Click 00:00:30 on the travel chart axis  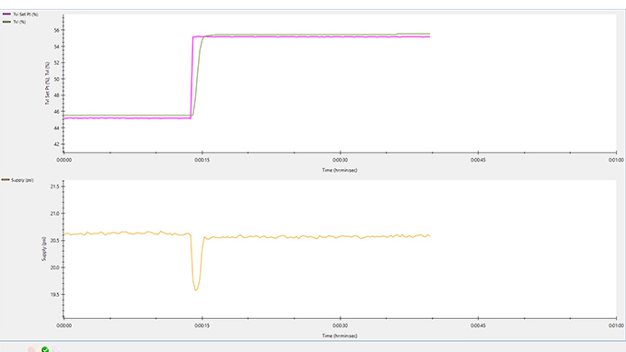pos(340,160)
